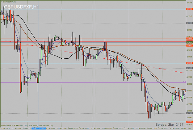
Task: Click the 1.5625 price scale value
Action: pos(189,57)
